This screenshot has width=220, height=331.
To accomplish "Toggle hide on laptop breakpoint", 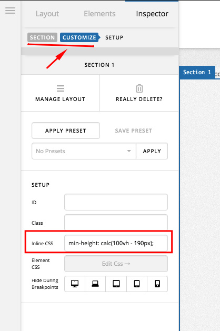I will [x=95, y=284].
